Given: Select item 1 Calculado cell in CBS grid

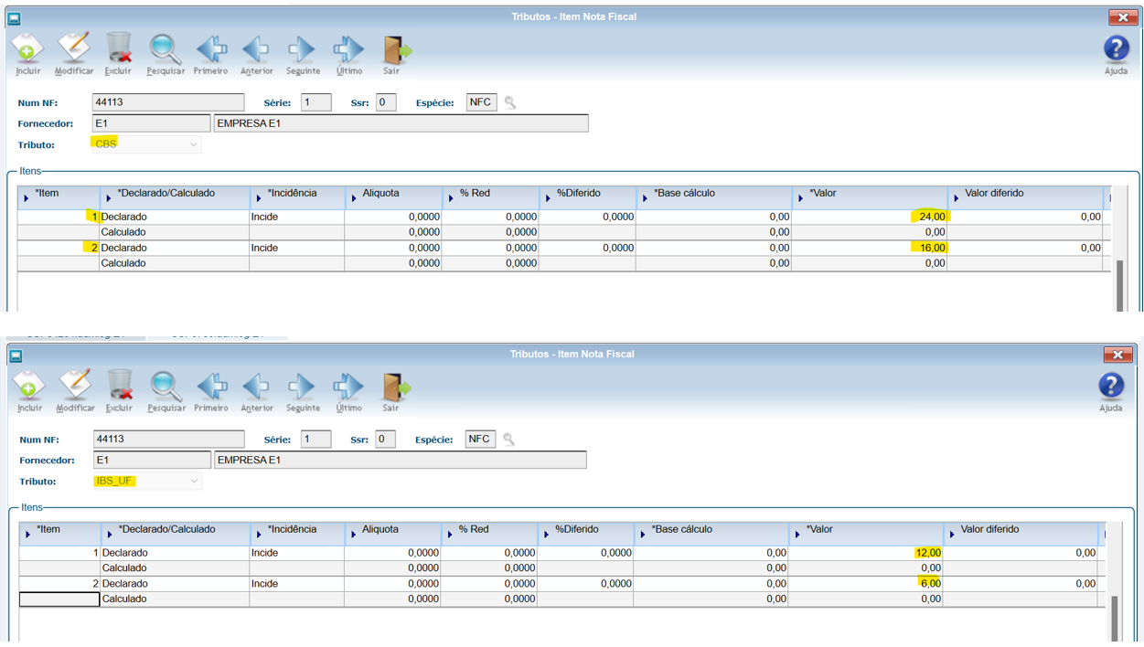Looking at the screenshot, I should click(x=174, y=232).
